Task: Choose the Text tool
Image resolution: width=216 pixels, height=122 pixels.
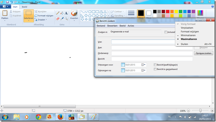Action: pos(66,13)
